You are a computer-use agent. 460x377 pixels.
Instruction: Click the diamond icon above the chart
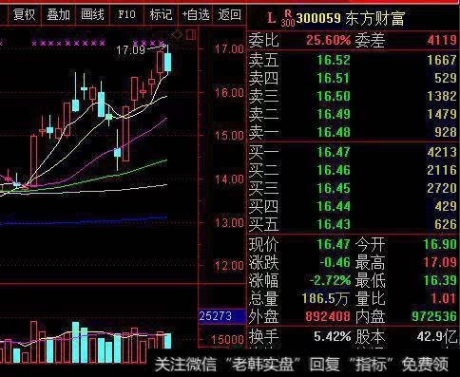177,34
